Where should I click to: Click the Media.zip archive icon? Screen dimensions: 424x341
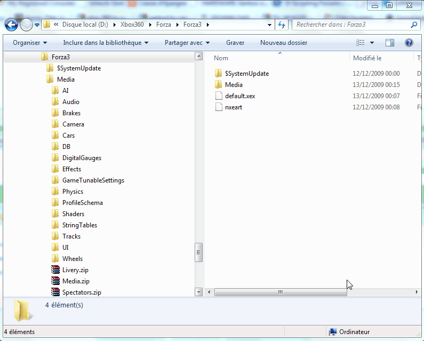(55, 281)
